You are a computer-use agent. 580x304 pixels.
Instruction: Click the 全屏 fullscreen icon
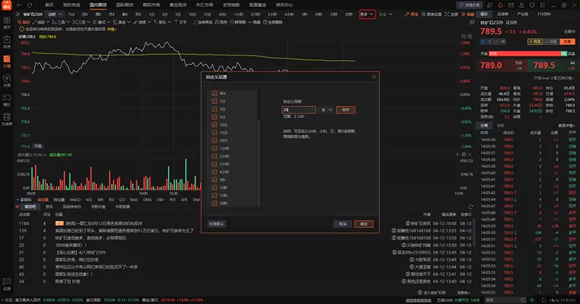(453, 14)
